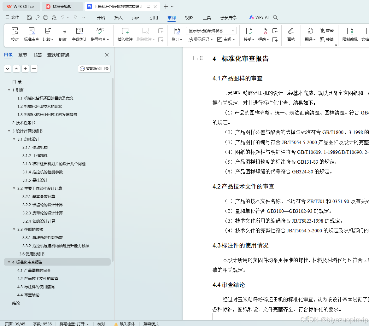Switch to the 开始 ribbon tab
The height and width of the screenshot is (326, 369).
[101, 18]
